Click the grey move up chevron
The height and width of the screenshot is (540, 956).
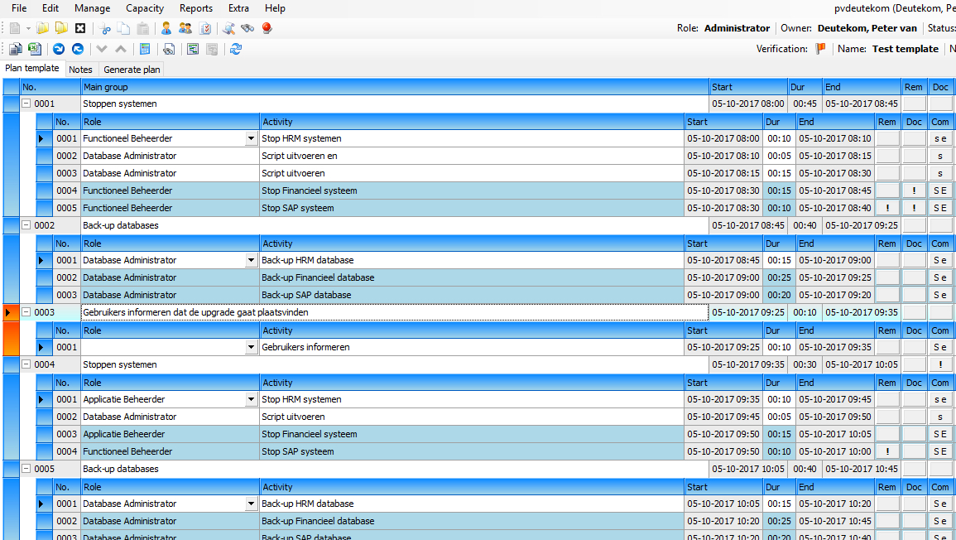(x=121, y=49)
